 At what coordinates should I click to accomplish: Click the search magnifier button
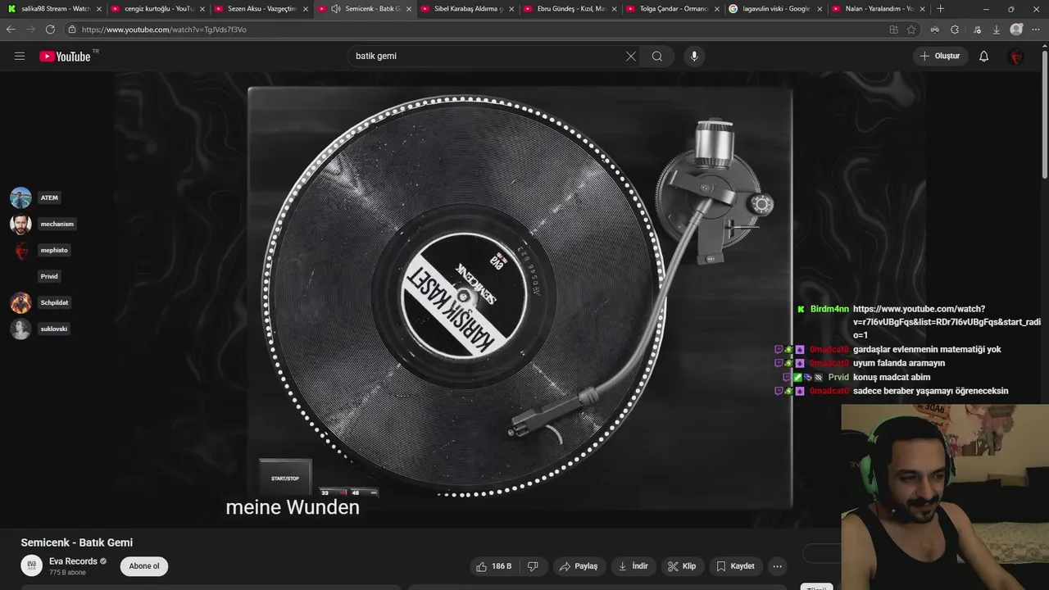click(657, 57)
